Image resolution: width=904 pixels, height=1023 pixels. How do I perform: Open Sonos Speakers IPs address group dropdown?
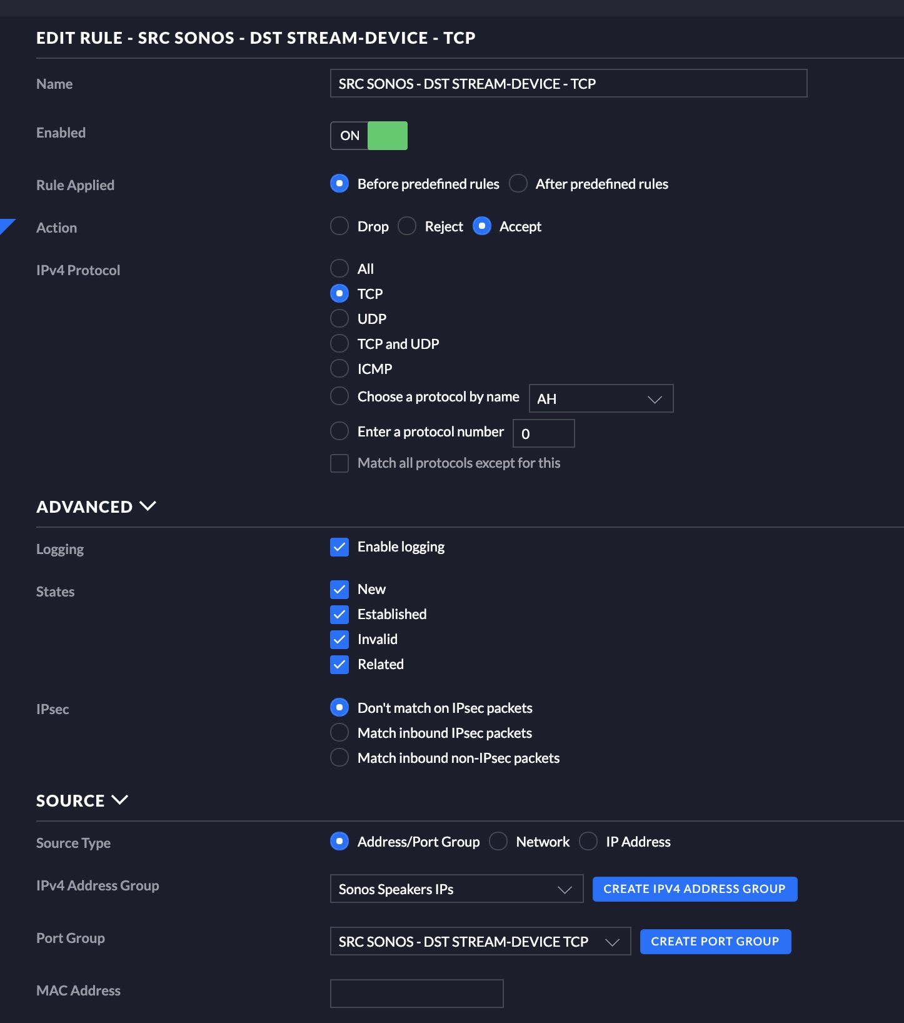click(x=456, y=889)
